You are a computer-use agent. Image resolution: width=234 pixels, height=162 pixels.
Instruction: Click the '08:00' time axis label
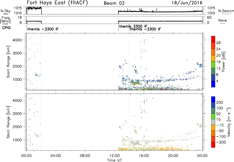click(x=85, y=156)
